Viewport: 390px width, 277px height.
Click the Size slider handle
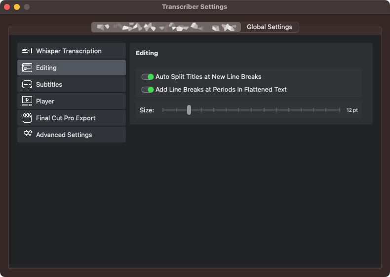189,110
